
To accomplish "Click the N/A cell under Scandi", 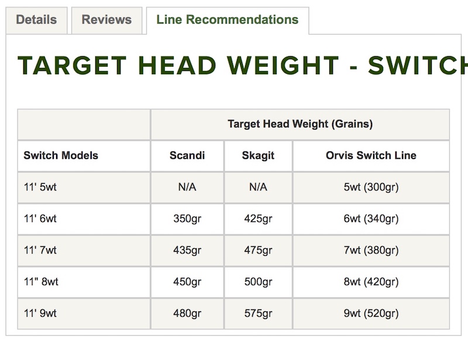I will click(x=187, y=187).
